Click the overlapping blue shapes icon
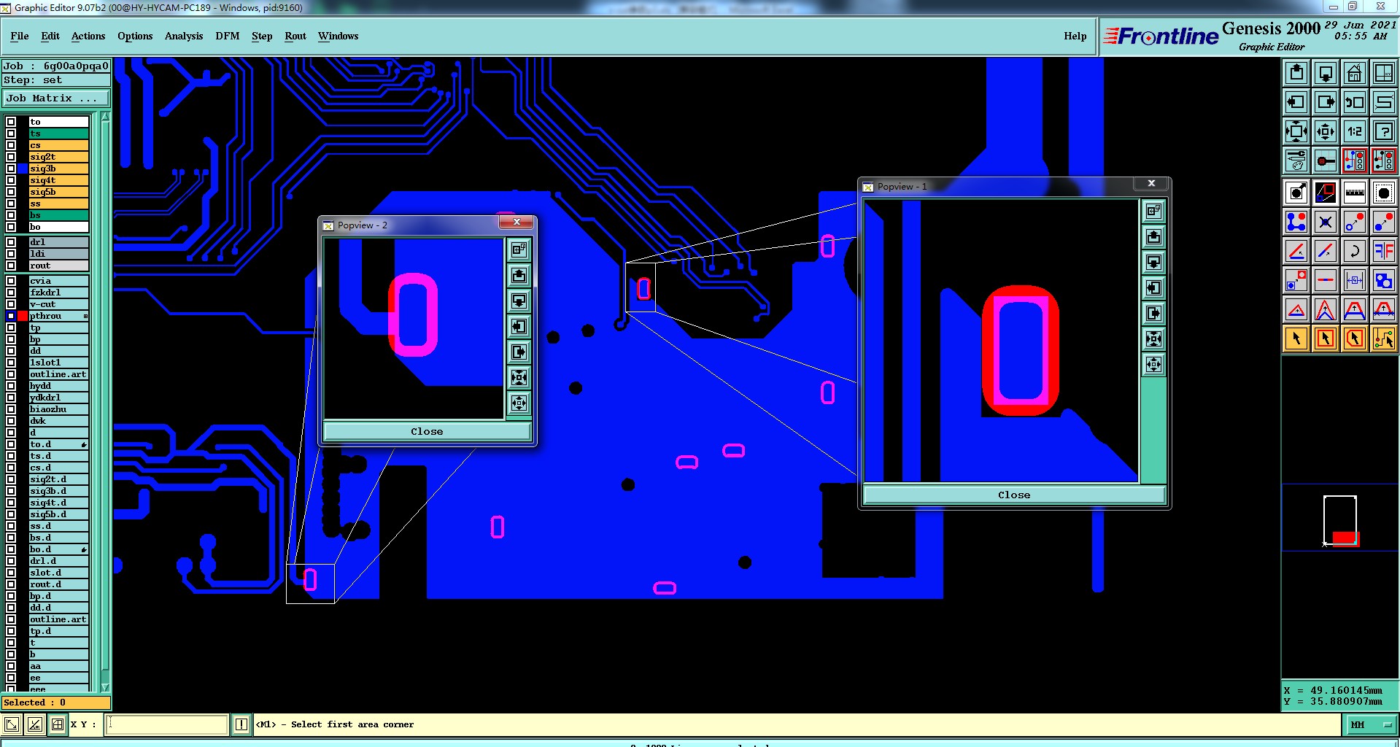Image resolution: width=1400 pixels, height=747 pixels. (1384, 280)
